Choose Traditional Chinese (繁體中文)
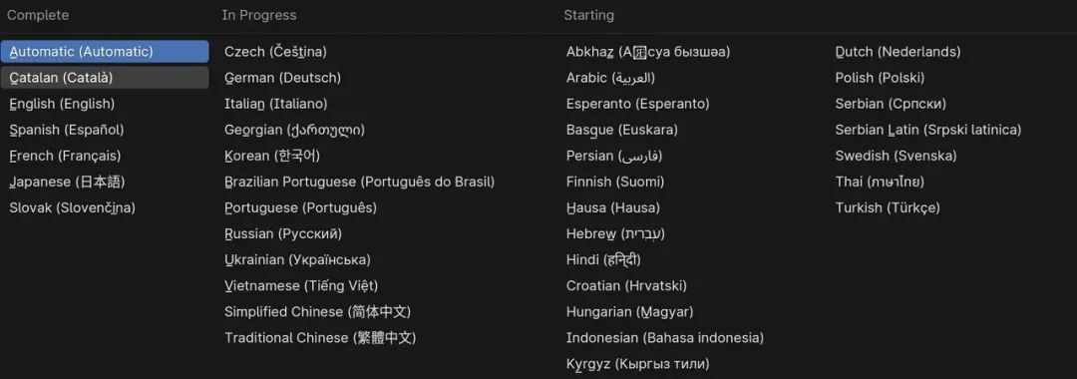The width and height of the screenshot is (1077, 379). click(320, 338)
